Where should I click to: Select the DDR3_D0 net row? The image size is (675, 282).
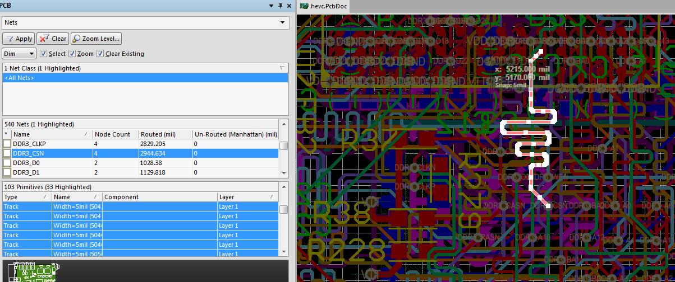pos(27,163)
